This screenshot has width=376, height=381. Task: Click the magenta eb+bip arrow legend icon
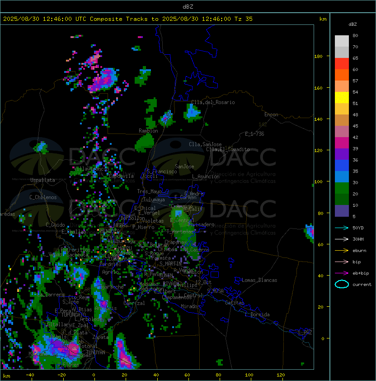point(342,273)
